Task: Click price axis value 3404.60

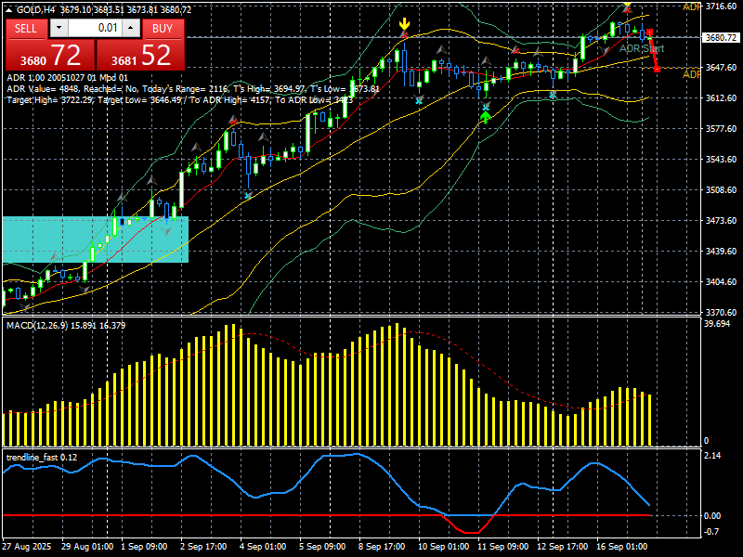Action: (x=722, y=282)
